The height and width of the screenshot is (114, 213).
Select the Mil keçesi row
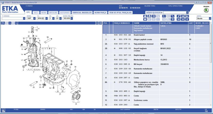(x=156, y=64)
